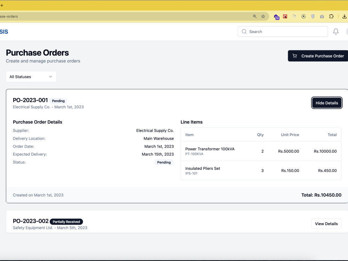Click the Item column header
The image size is (348, 261).
[x=189, y=135]
